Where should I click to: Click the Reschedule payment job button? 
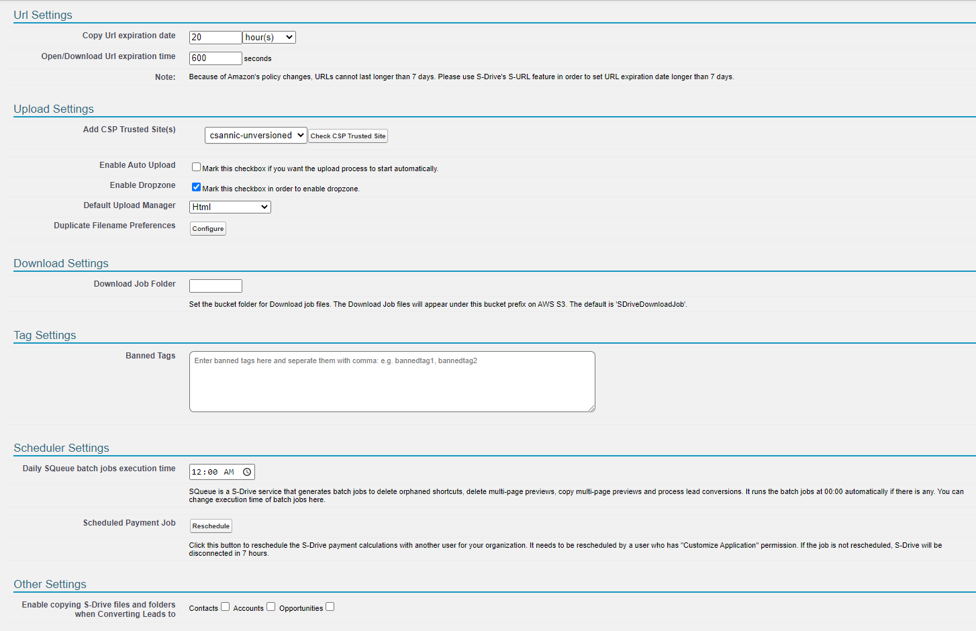coord(211,526)
